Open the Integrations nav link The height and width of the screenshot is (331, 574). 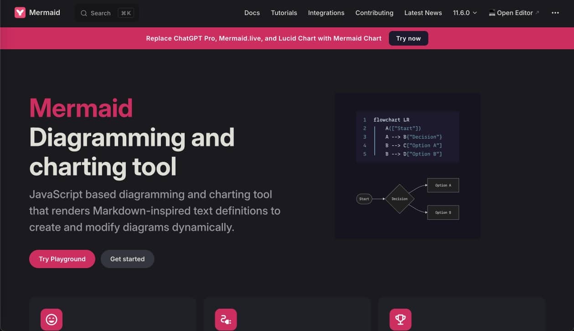click(x=326, y=13)
